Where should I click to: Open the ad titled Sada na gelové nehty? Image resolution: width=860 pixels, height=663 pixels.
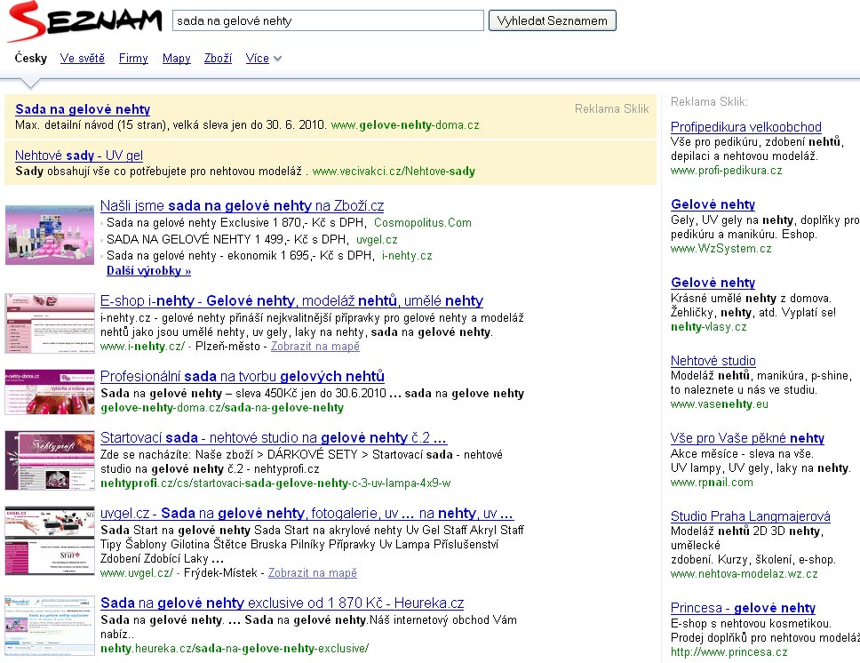coord(83,109)
